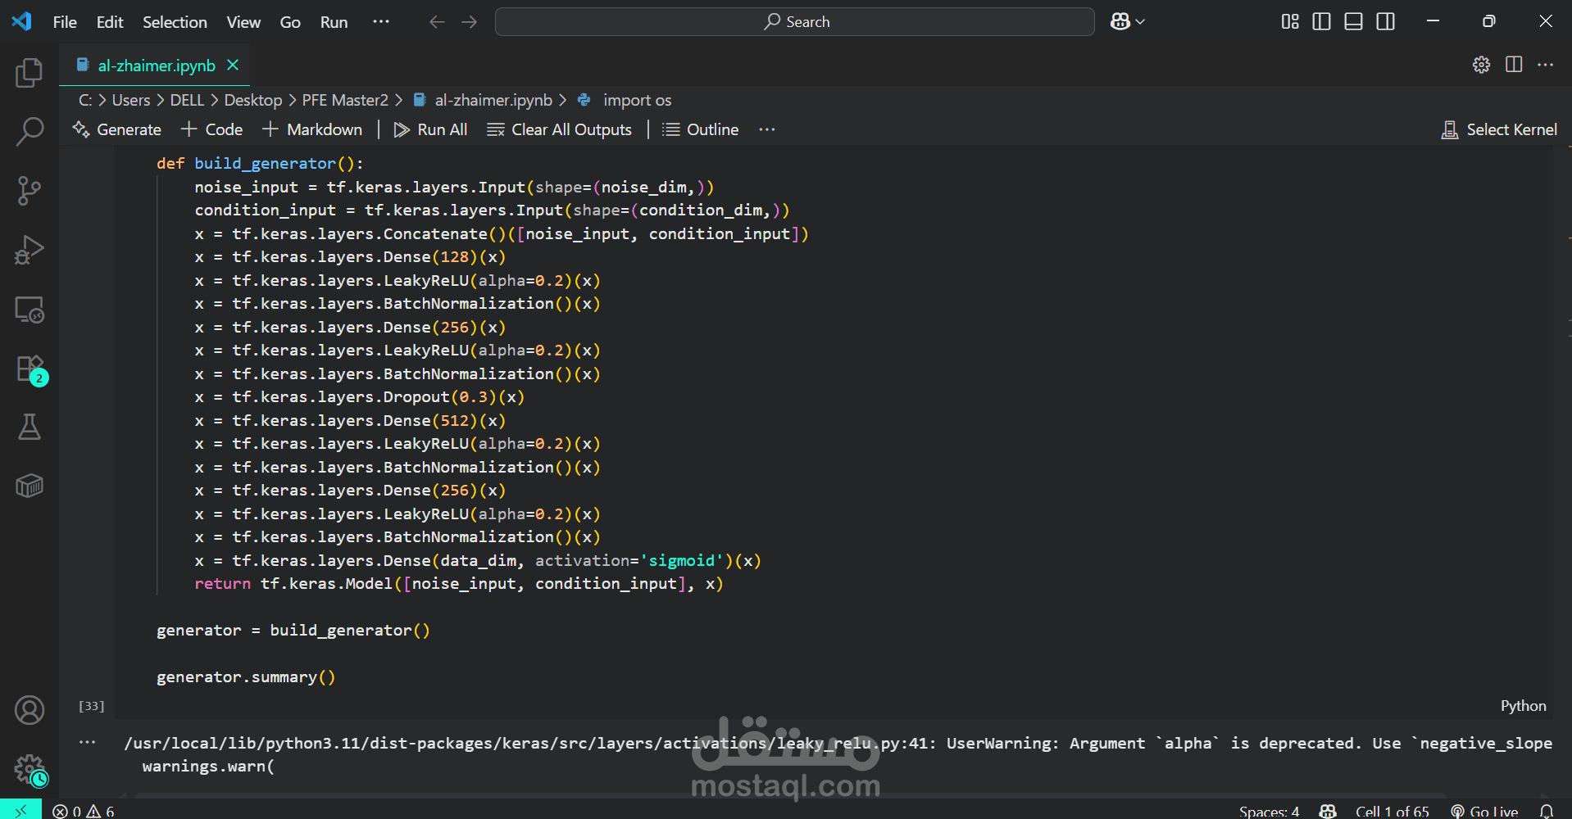Image resolution: width=1572 pixels, height=819 pixels.
Task: Click Clear All Outputs in notebook toolbar
Action: [x=560, y=129]
